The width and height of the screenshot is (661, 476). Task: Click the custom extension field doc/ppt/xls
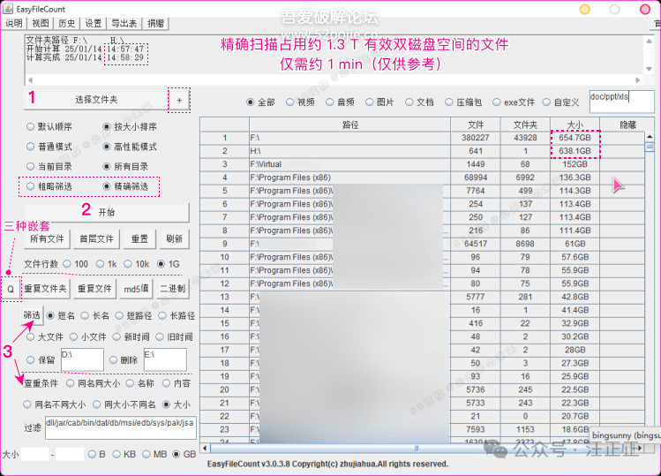pyautogui.click(x=622, y=102)
